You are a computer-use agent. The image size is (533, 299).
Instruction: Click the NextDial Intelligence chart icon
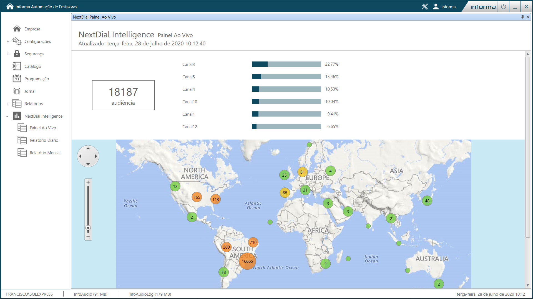tap(17, 116)
